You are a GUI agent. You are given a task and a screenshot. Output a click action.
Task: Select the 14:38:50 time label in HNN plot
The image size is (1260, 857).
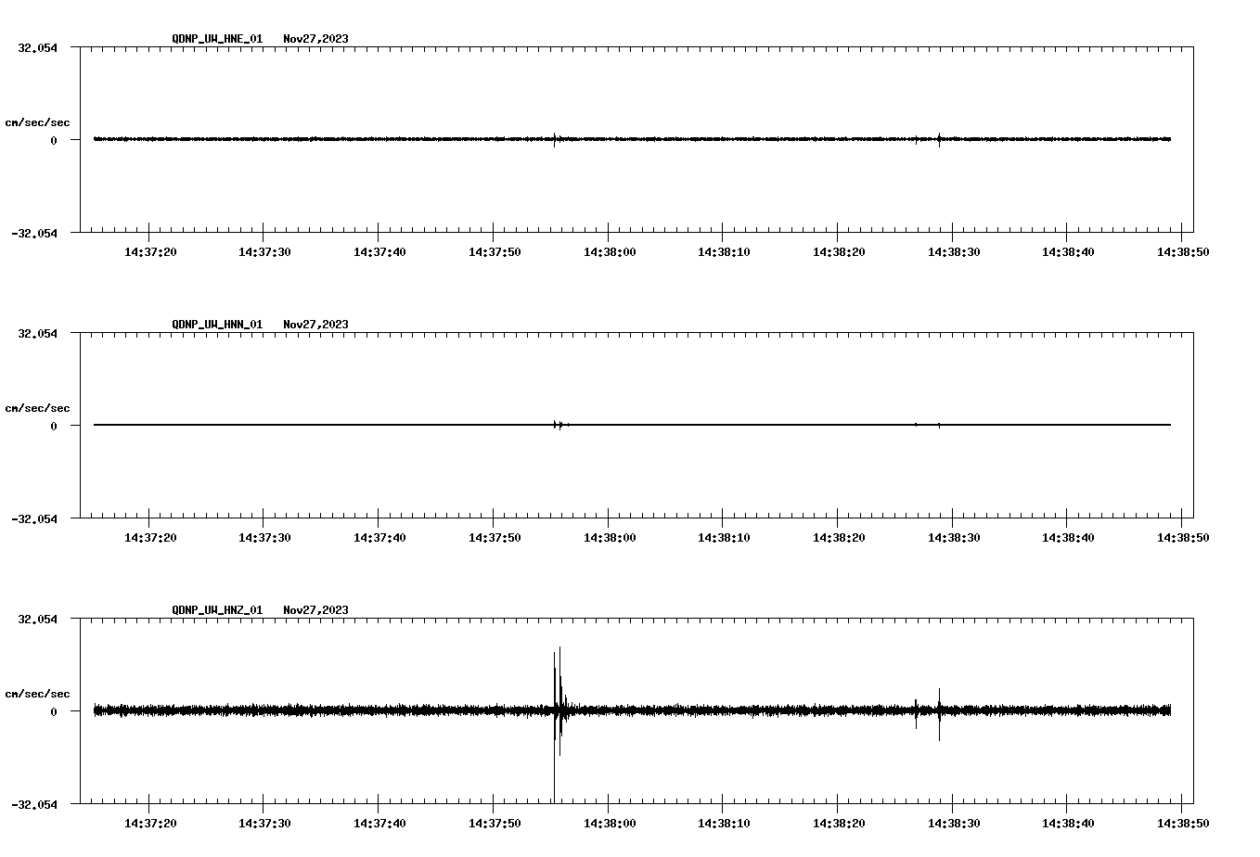click(x=1182, y=537)
